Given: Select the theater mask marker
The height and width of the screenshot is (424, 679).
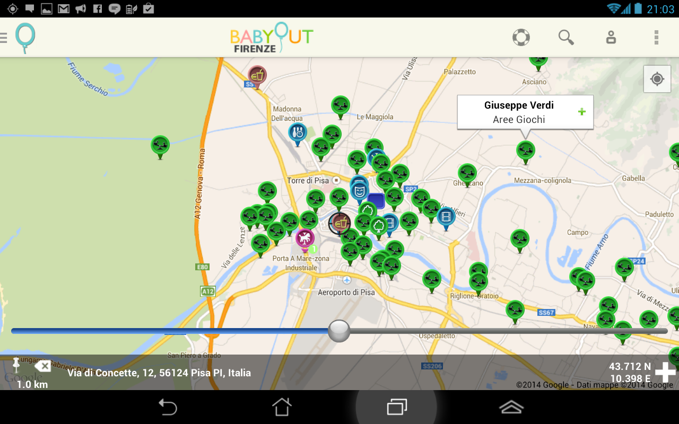Looking at the screenshot, I should (x=359, y=192).
